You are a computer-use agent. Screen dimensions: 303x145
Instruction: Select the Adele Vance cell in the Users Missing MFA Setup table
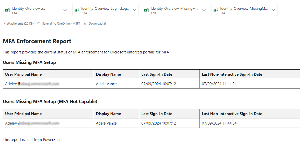pyautogui.click(x=106, y=84)
